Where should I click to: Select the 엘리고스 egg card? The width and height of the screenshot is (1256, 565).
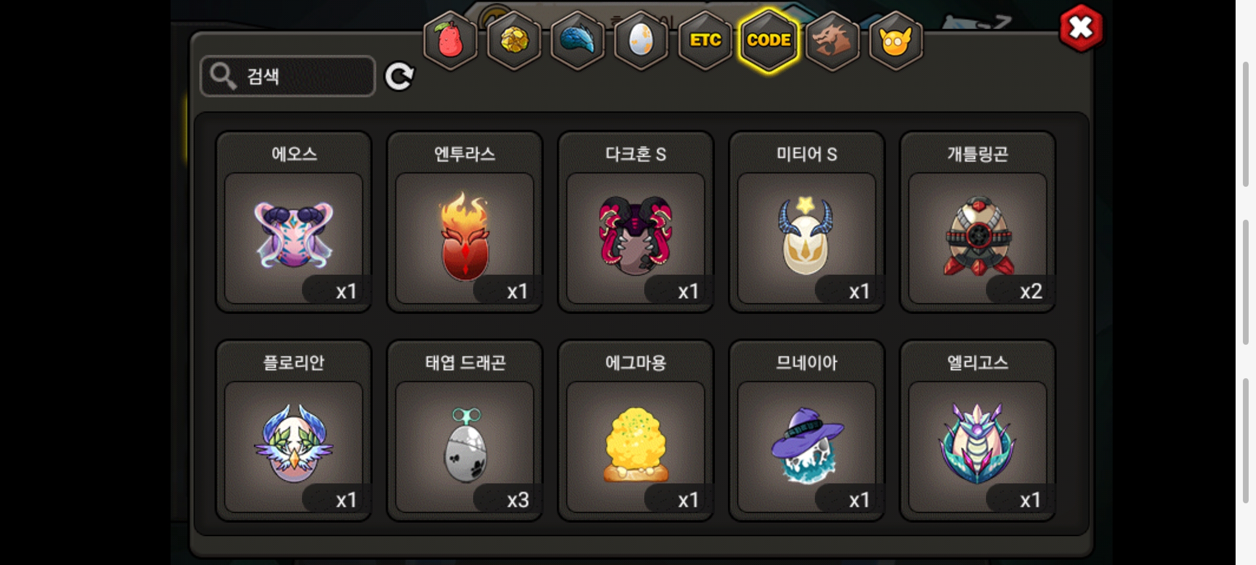click(x=978, y=431)
